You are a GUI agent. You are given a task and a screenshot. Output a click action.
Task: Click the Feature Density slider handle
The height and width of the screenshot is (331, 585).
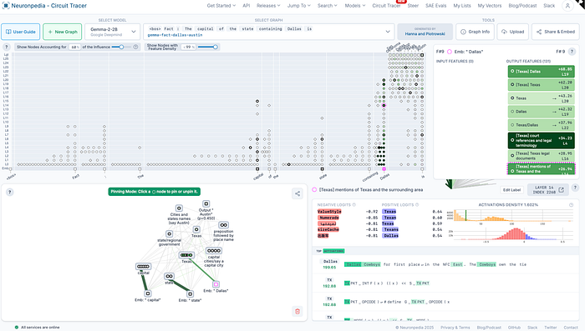click(x=216, y=47)
